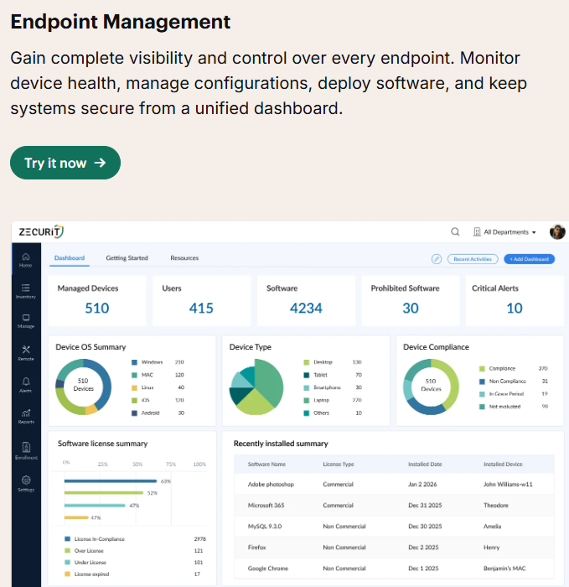Select the MySQL 9.3.0 row
The height and width of the screenshot is (587, 569).
pos(394,527)
